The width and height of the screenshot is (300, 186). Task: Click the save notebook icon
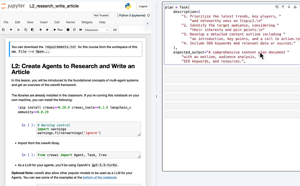click(x=3, y=30)
